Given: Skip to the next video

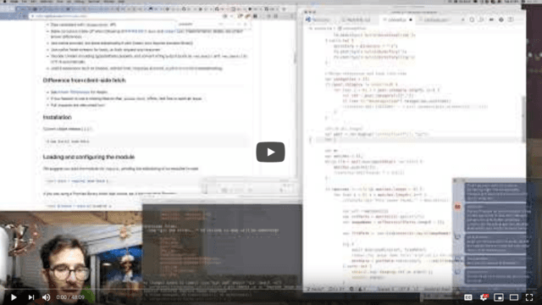Looking at the screenshot, I should tap(31, 297).
